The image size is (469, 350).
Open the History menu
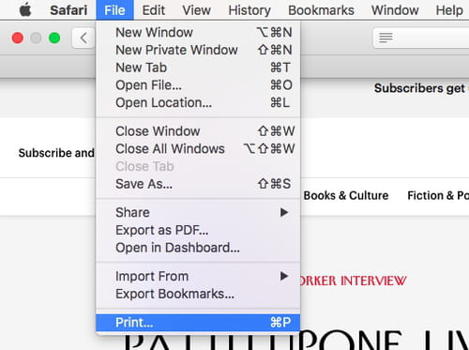click(250, 10)
